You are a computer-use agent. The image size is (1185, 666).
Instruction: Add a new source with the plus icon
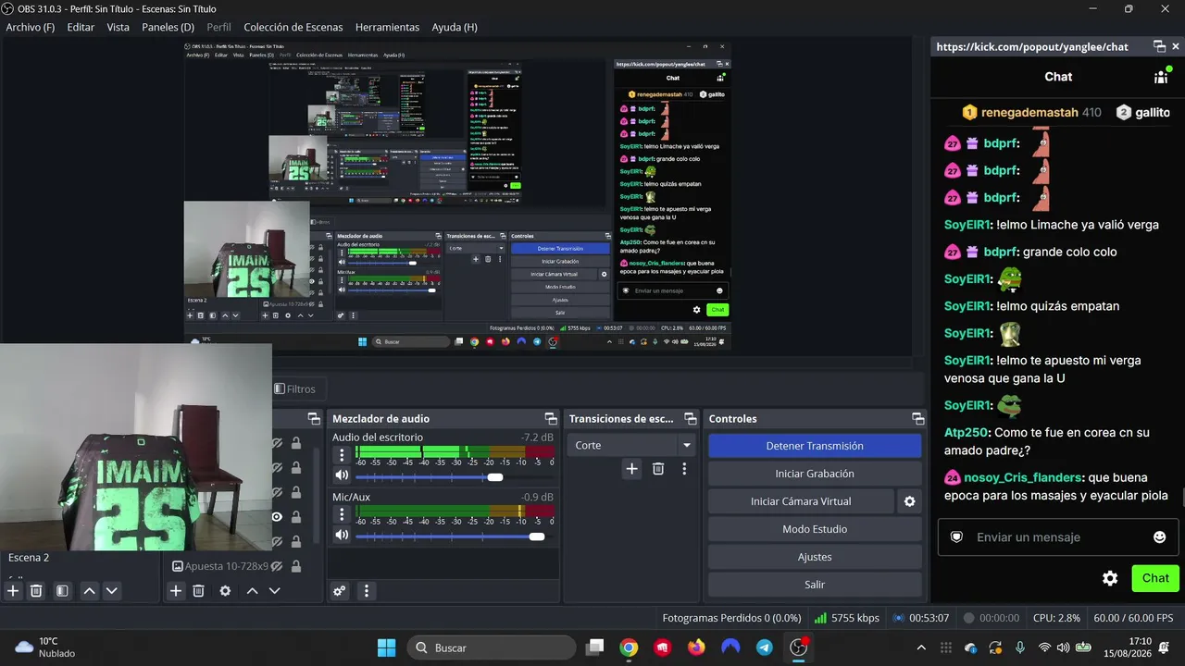click(x=176, y=591)
